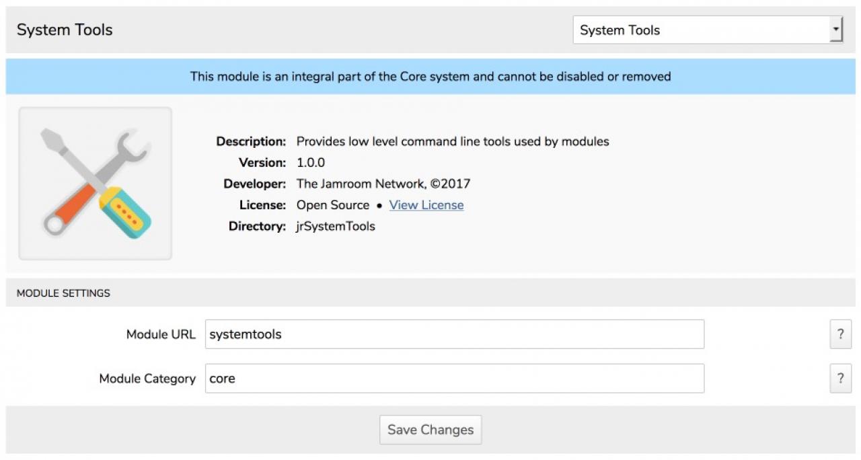861x460 pixels.
Task: Click the directory name jrSystemTools
Action: pos(336,226)
